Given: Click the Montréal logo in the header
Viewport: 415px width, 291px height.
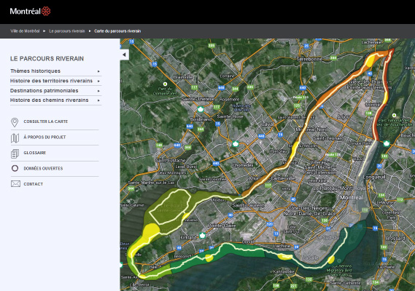Looking at the screenshot, I should point(30,11).
